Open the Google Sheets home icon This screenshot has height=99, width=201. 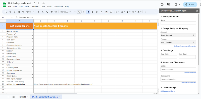(5, 5)
